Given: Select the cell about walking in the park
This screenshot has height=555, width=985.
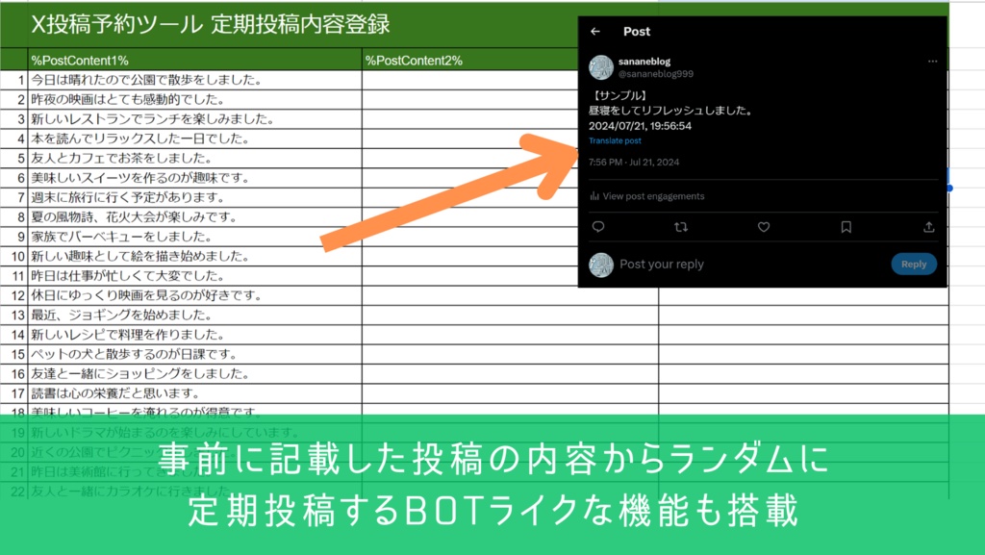Looking at the screenshot, I should tap(144, 80).
